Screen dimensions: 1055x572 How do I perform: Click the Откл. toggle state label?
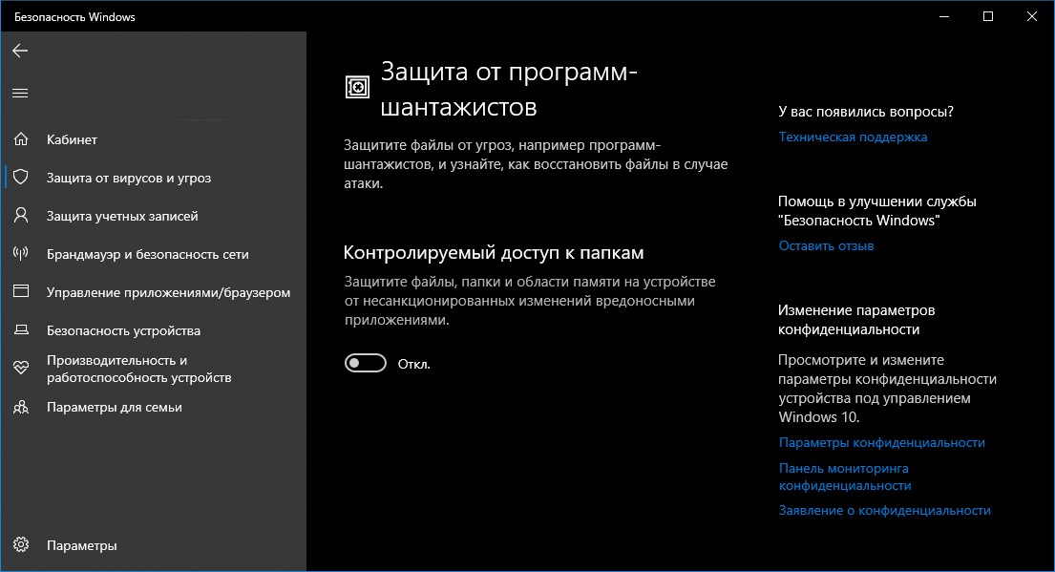coord(413,364)
